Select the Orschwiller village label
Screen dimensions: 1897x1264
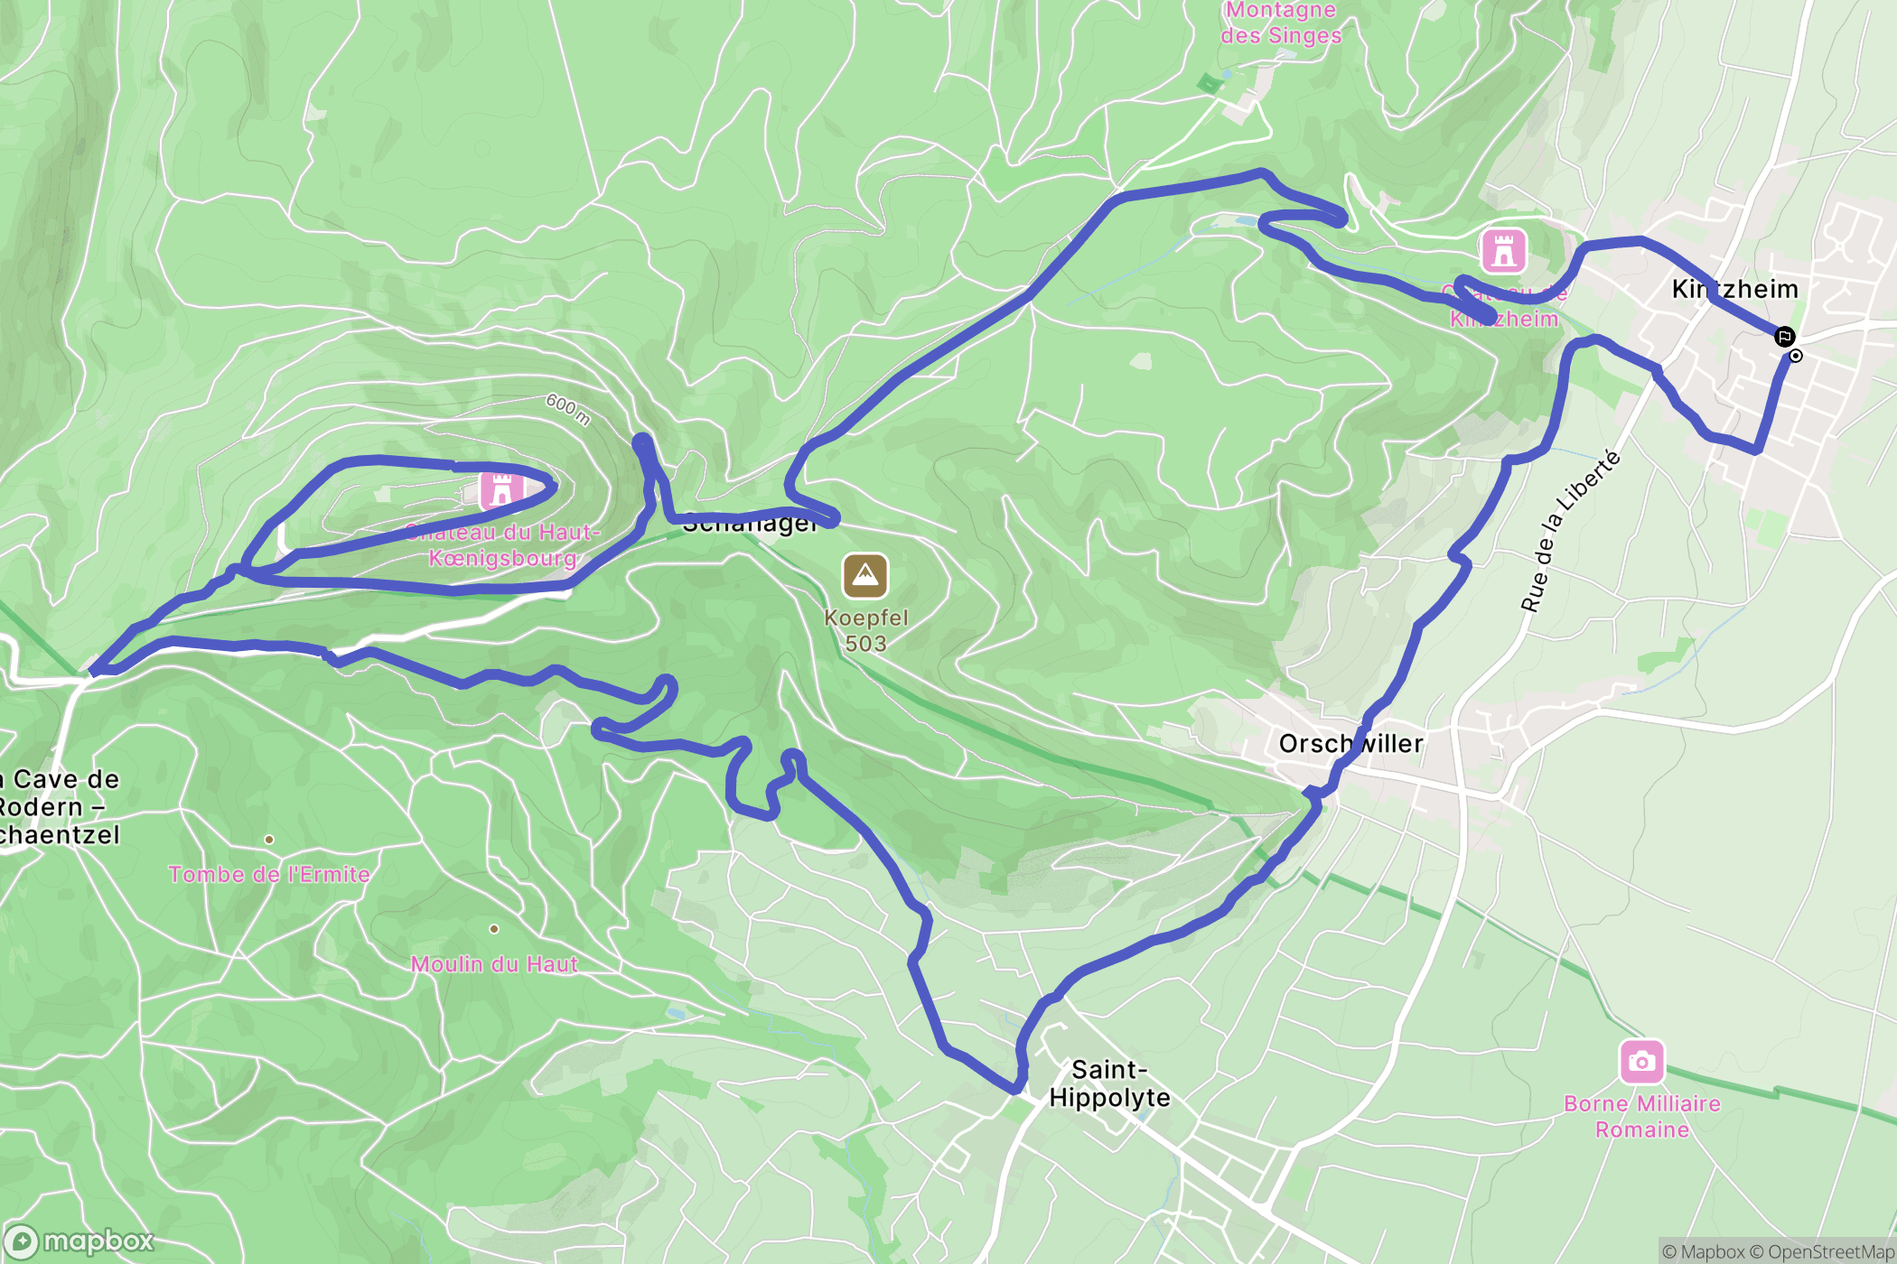coord(1350,744)
